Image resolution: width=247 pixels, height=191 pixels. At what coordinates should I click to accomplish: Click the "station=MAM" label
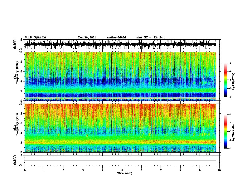click(x=117, y=37)
